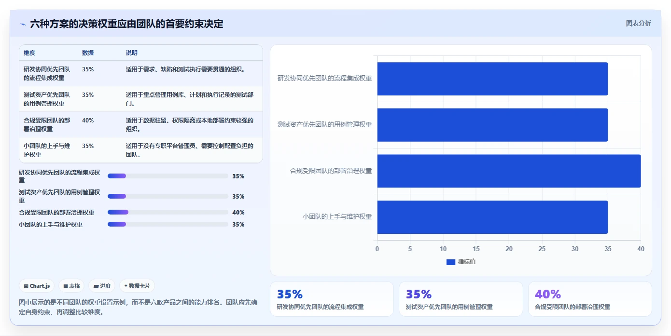Image resolution: width=671 pixels, height=336 pixels.
Task: Click the description starting 适用于没有专职平台管理员
Action: tap(190, 150)
